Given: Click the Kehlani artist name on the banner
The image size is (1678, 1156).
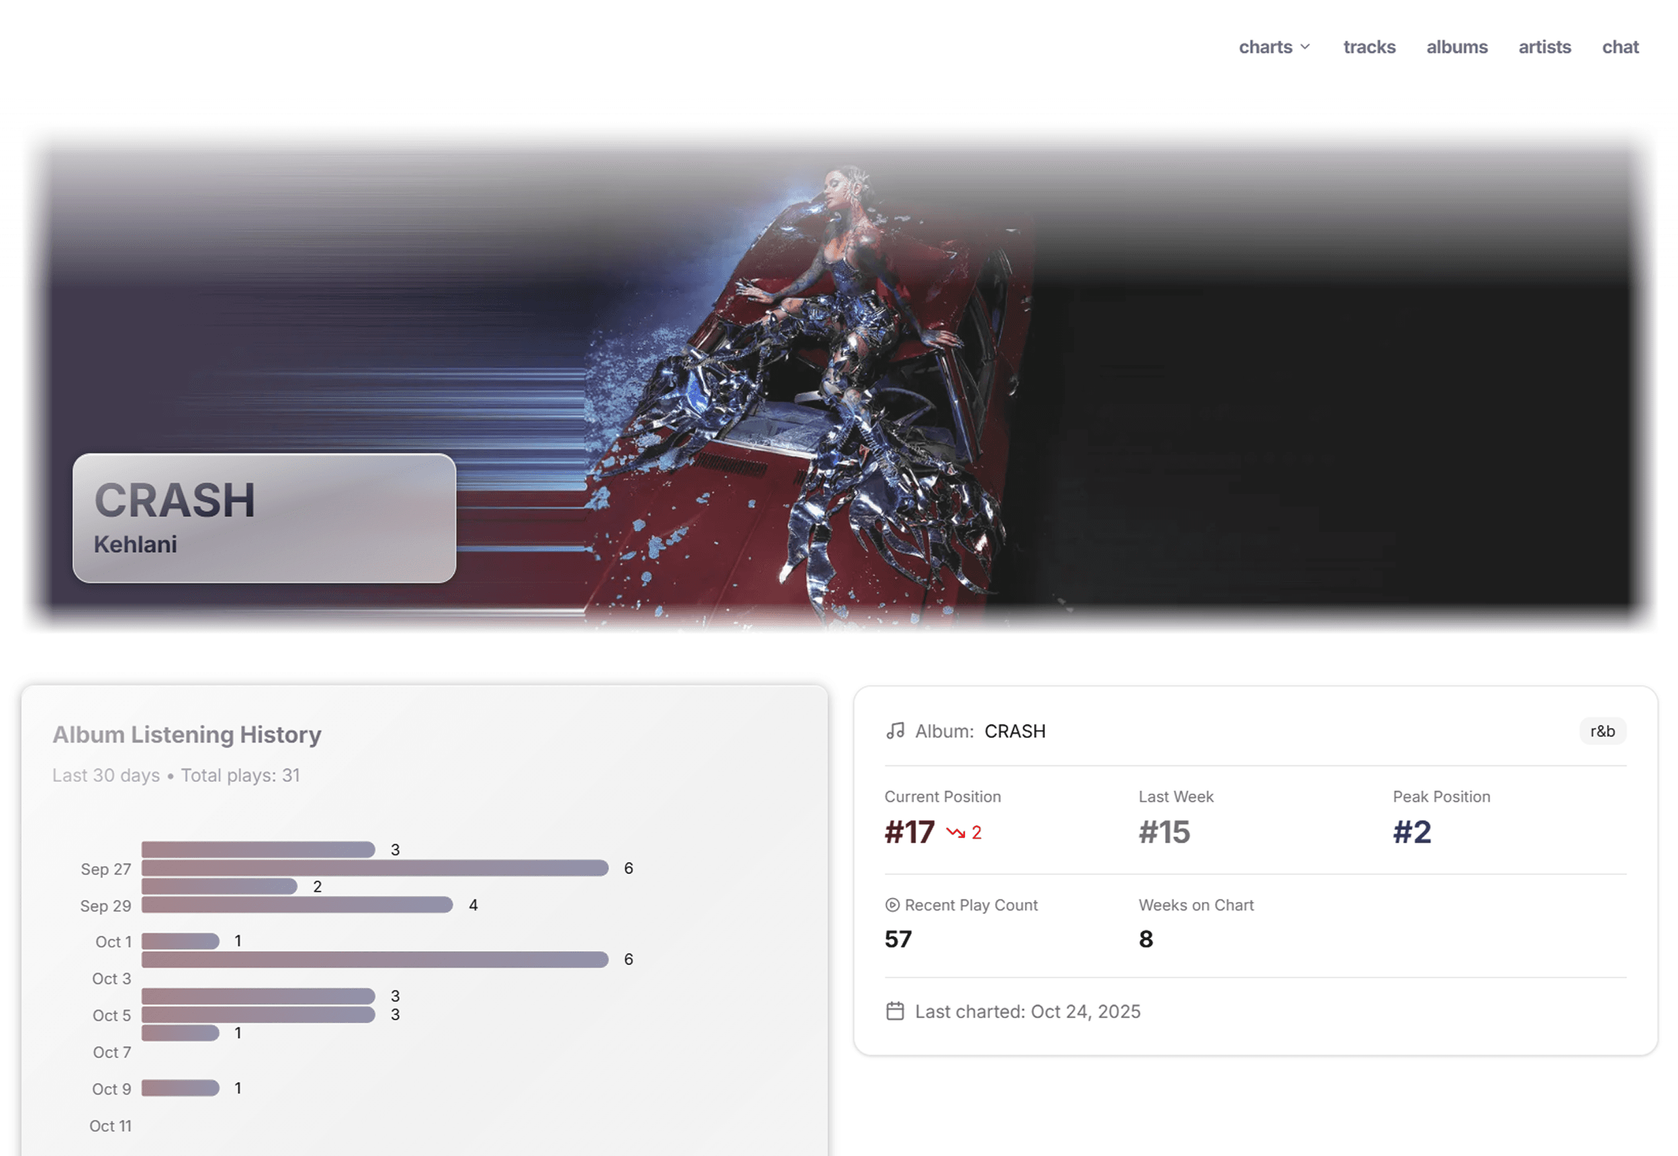Looking at the screenshot, I should [135, 543].
